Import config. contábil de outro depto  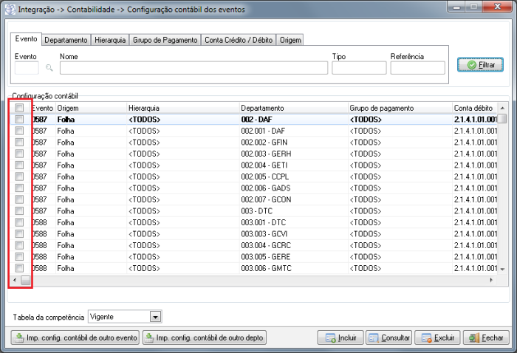[x=205, y=338]
